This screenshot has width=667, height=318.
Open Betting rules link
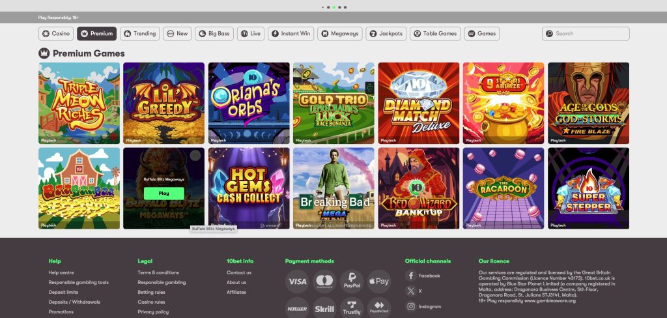click(x=151, y=292)
